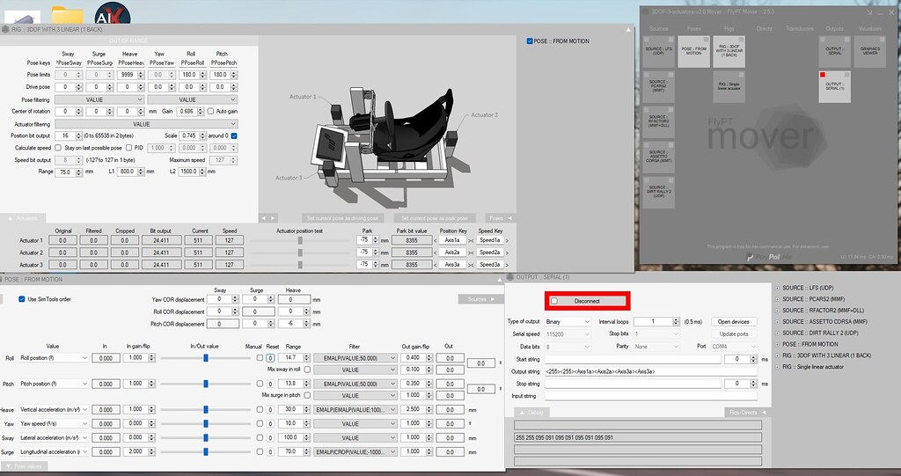Open SOURCE ASSETTO CORSA (MMF) module tile

click(658, 157)
